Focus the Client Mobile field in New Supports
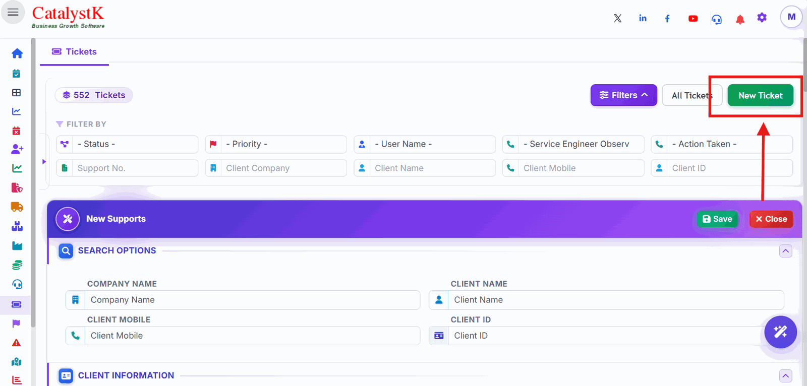Viewport: 807px width, 386px height. (243, 336)
